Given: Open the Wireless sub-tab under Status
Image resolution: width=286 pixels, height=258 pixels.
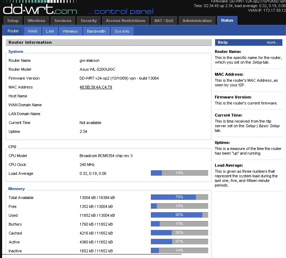Looking at the screenshot, I should pos(70,31).
